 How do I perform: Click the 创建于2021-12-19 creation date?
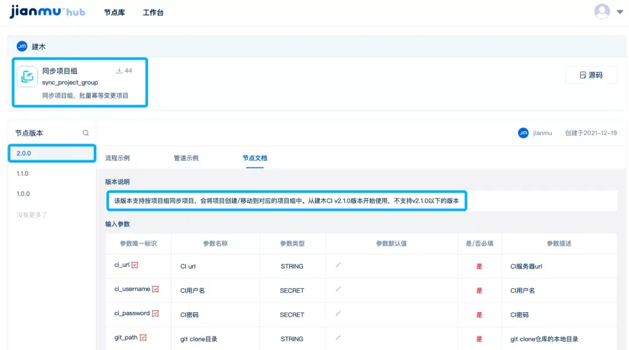click(x=591, y=133)
